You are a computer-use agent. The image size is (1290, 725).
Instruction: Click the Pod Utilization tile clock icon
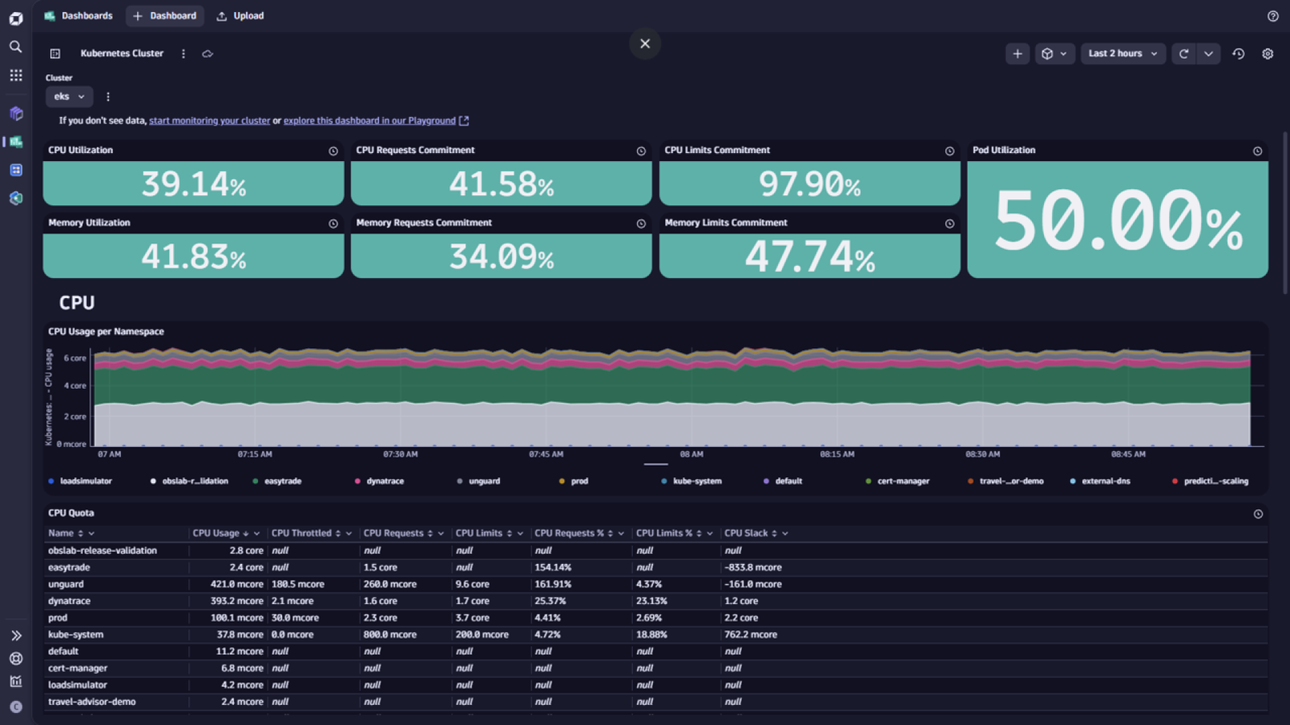coord(1257,151)
